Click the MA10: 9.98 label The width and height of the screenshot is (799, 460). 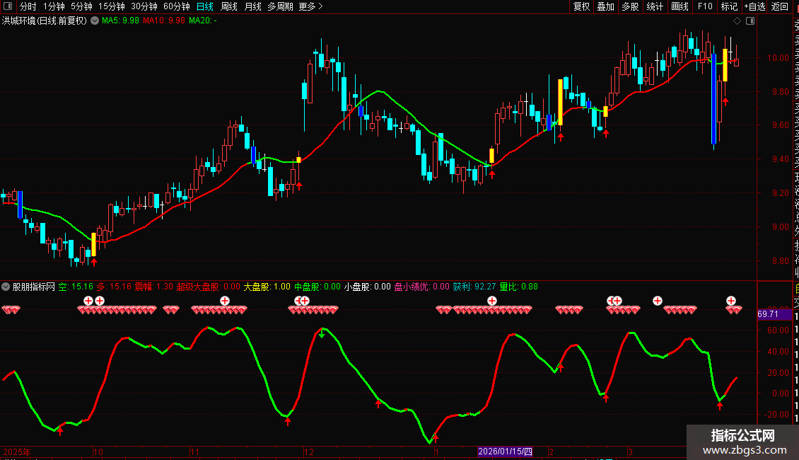[164, 21]
